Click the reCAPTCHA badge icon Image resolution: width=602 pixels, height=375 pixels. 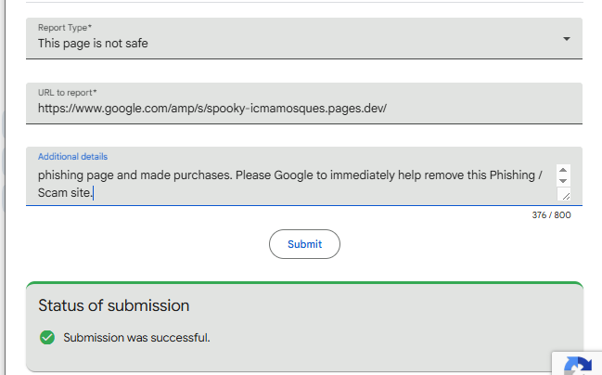(581, 366)
